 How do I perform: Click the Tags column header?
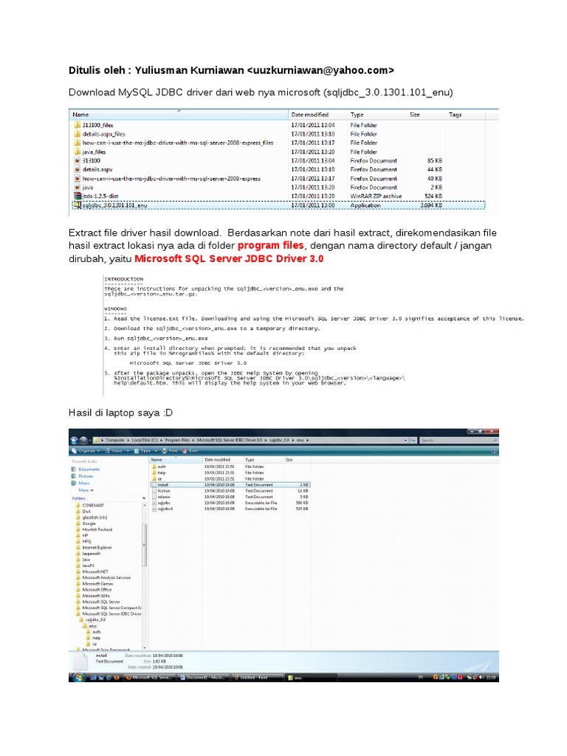pyautogui.click(x=465, y=114)
